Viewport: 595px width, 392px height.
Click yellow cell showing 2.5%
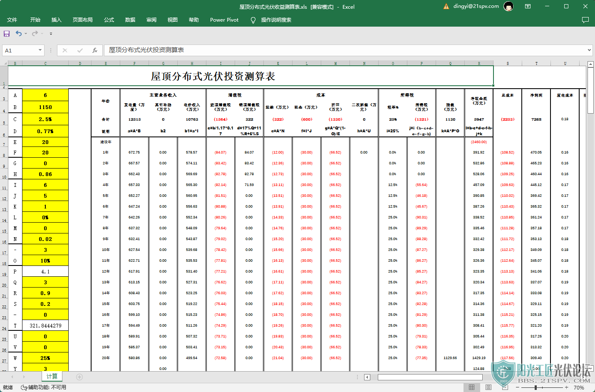click(x=45, y=119)
